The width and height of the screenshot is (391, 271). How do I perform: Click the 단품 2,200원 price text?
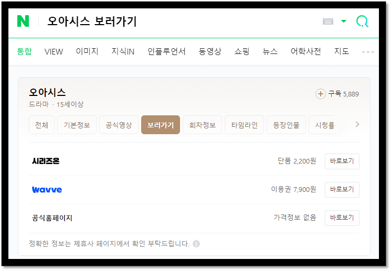297,161
